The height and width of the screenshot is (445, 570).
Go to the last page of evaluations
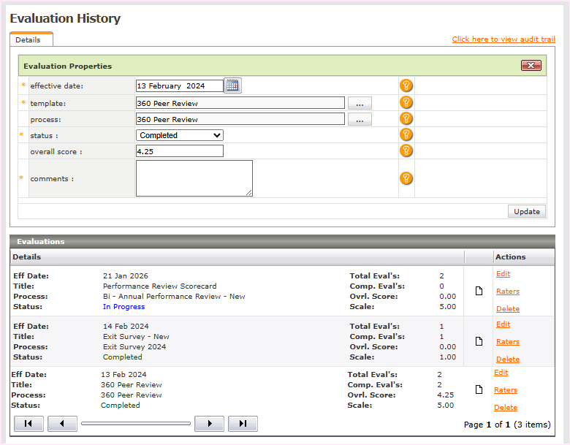(x=243, y=424)
